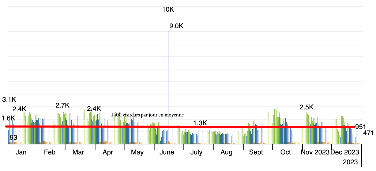Click the 2.7K data label

[62, 105]
